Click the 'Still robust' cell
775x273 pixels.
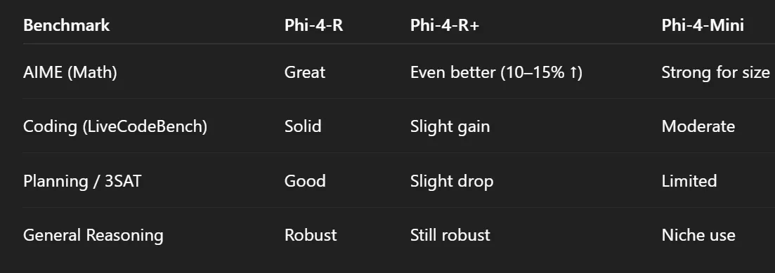point(450,235)
